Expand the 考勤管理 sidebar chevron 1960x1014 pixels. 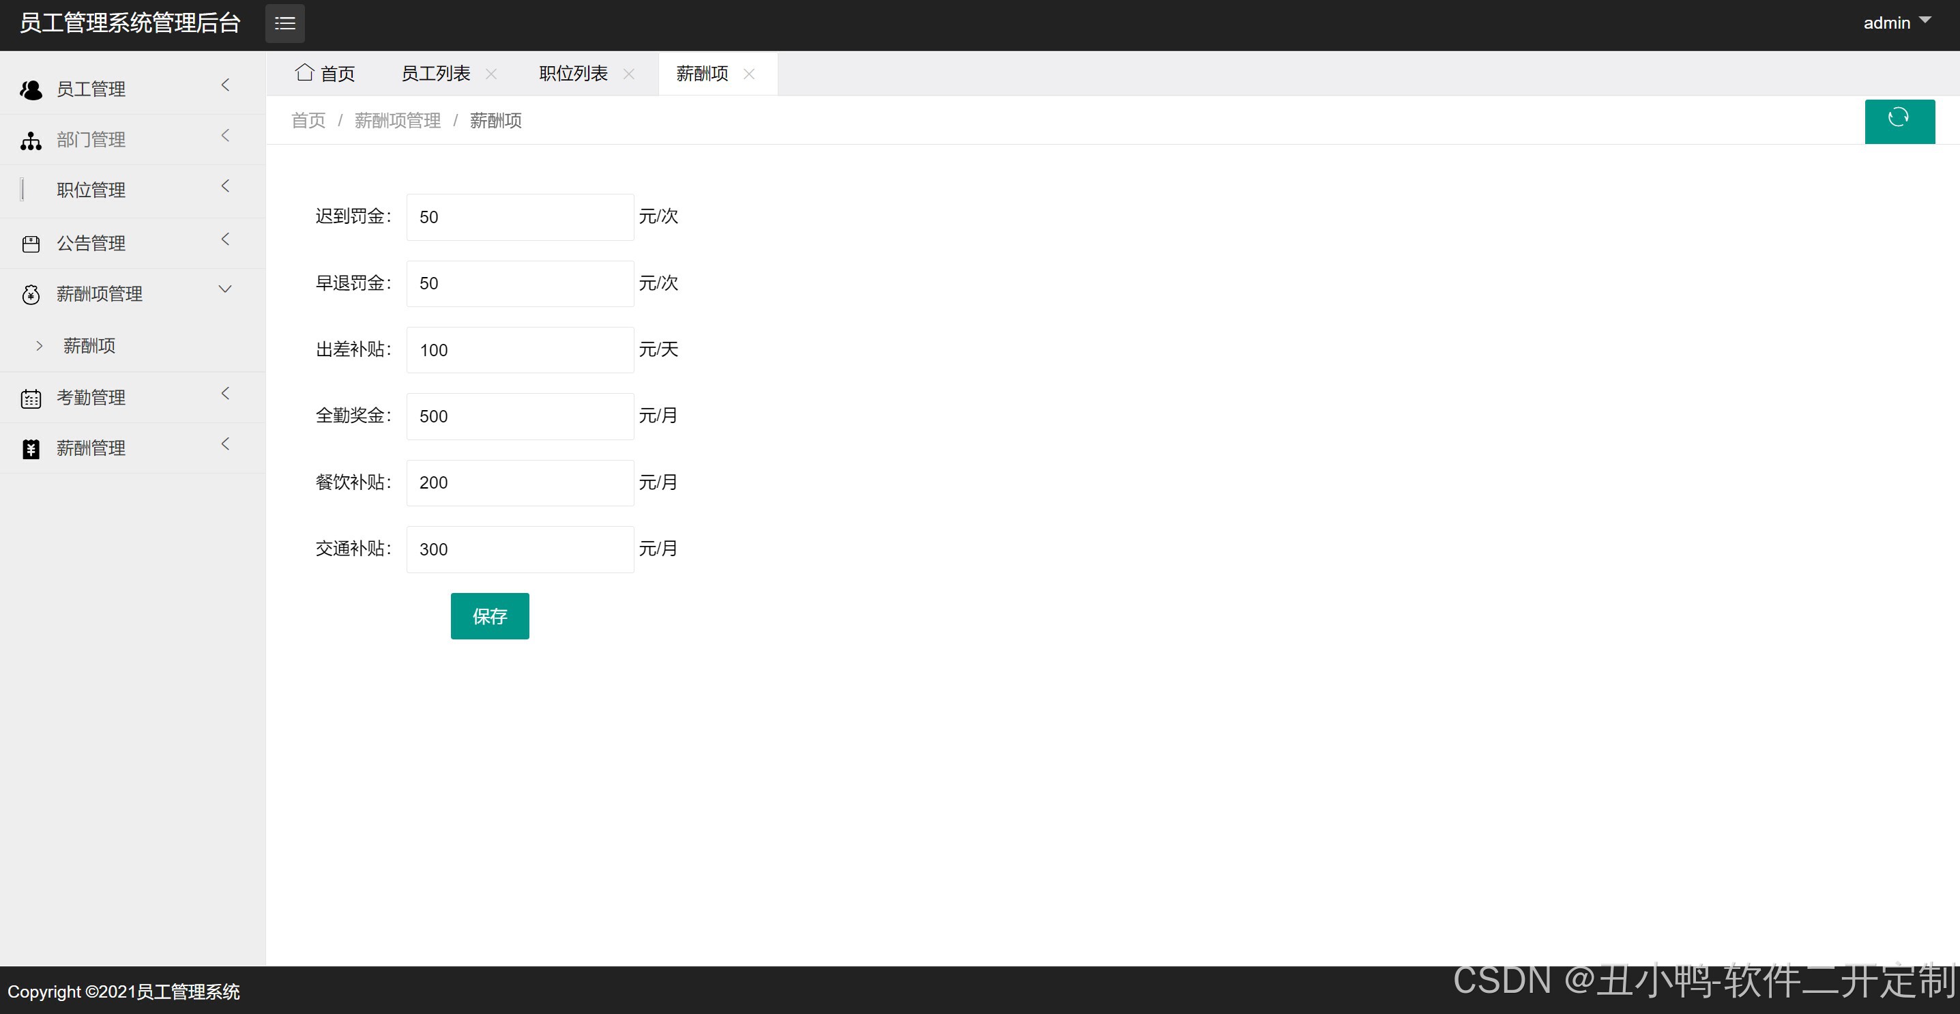point(225,394)
